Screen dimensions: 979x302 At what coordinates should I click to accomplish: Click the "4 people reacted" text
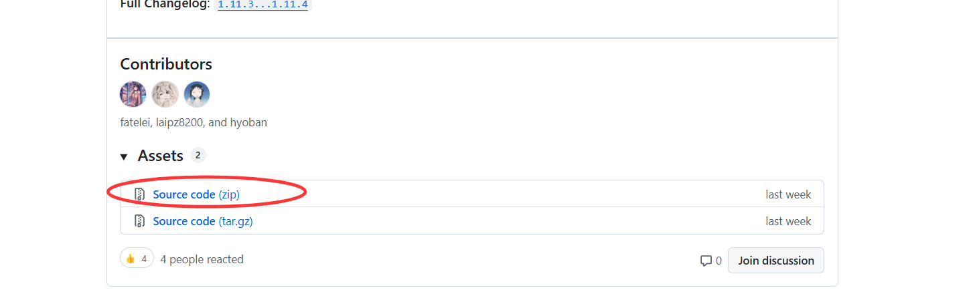[x=202, y=259]
